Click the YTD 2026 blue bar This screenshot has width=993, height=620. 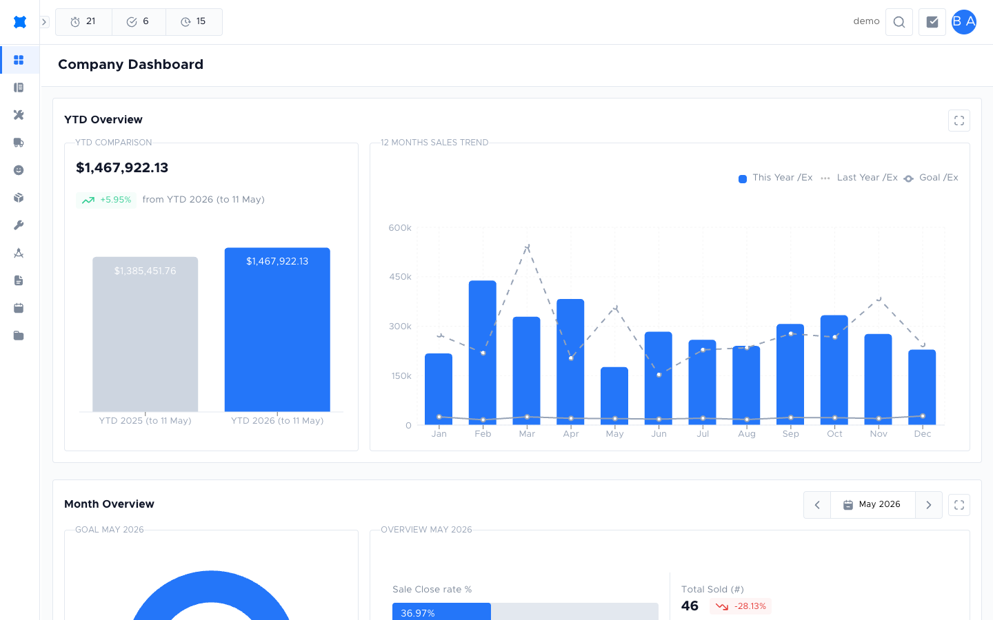pos(277,329)
